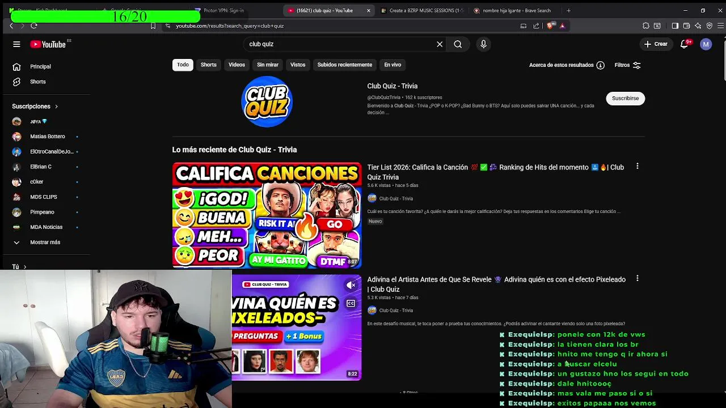Open the Tier List 2026 video title

(x=496, y=172)
